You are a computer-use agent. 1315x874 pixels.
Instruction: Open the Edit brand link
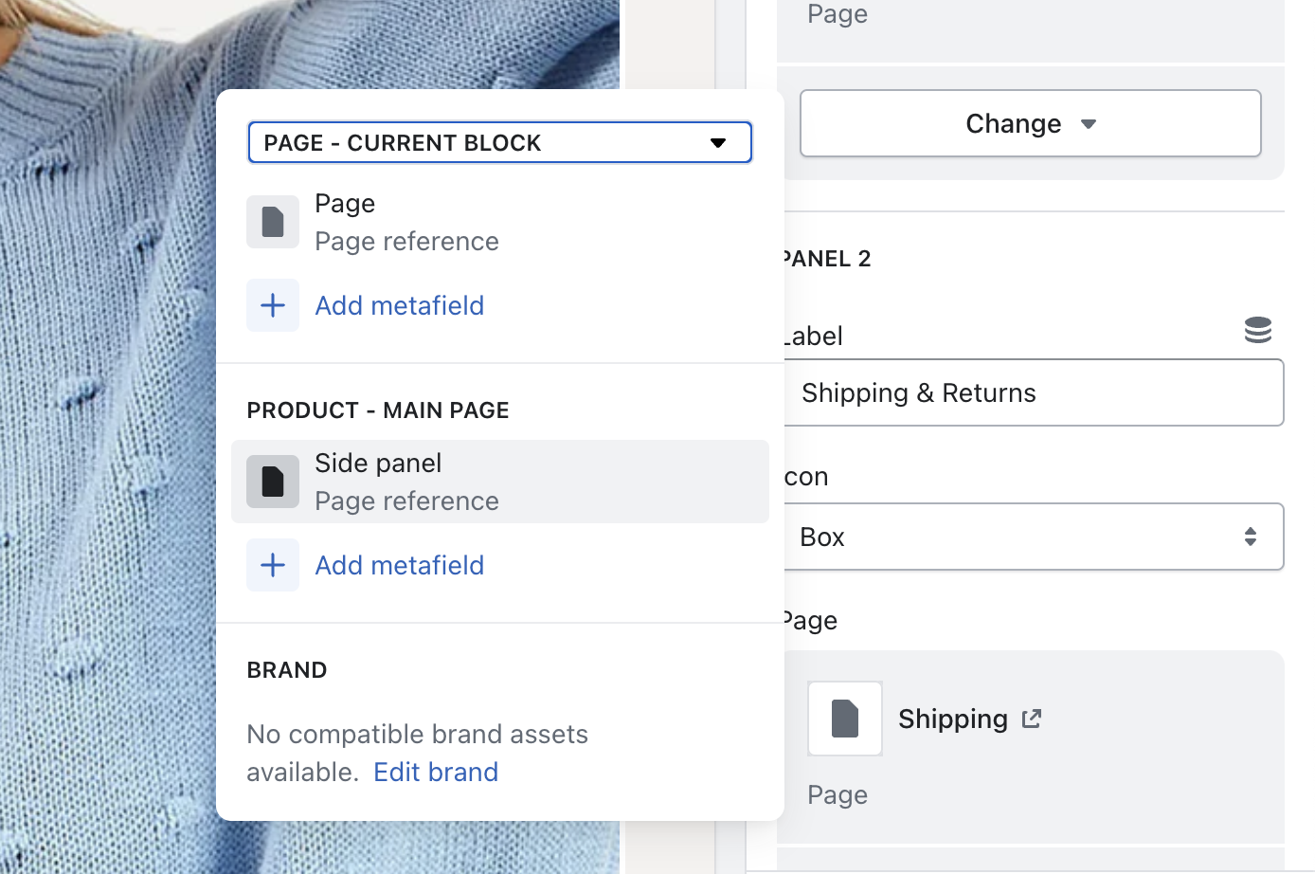click(436, 773)
